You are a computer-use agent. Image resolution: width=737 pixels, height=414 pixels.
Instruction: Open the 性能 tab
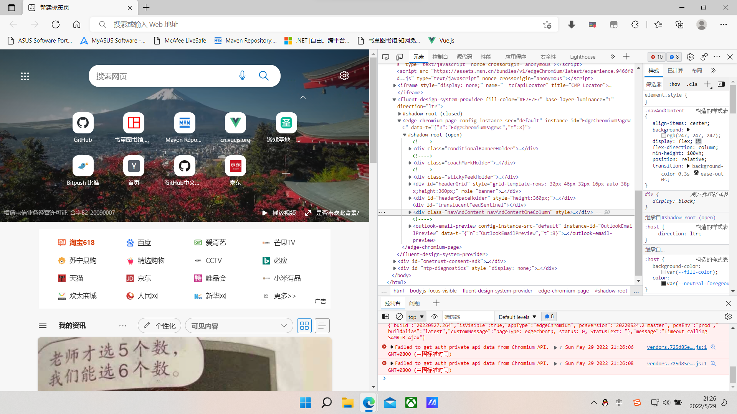pos(486,57)
